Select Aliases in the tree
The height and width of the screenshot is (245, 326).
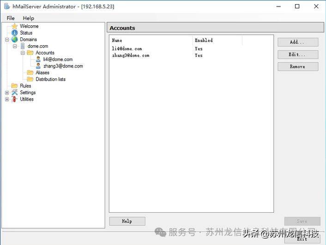[x=42, y=72]
